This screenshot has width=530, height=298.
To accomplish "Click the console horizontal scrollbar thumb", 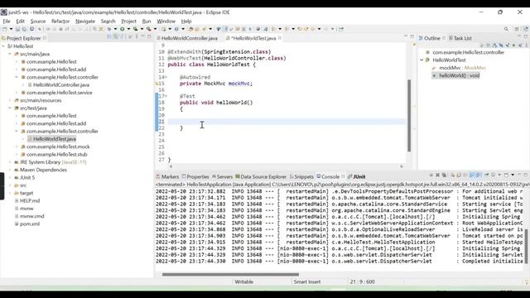I will tap(230, 274).
